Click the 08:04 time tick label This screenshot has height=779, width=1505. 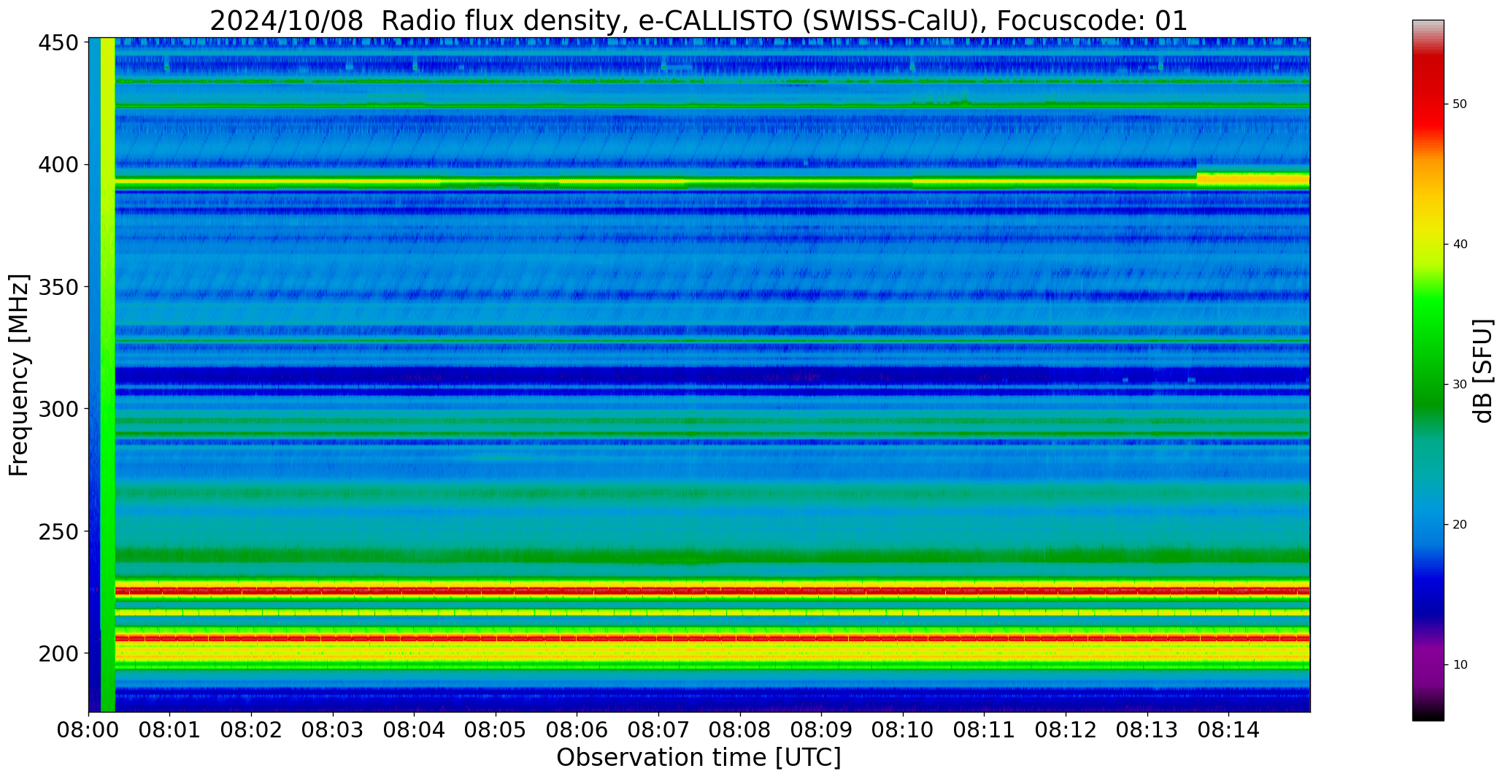pyautogui.click(x=415, y=729)
